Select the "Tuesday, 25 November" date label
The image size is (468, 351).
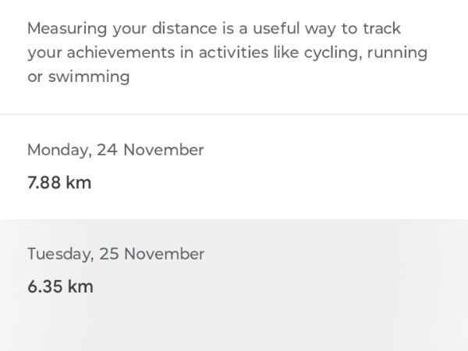pyautogui.click(x=115, y=253)
